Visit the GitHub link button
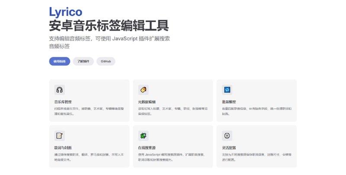This screenshot has height=175, width=346. [x=106, y=61]
